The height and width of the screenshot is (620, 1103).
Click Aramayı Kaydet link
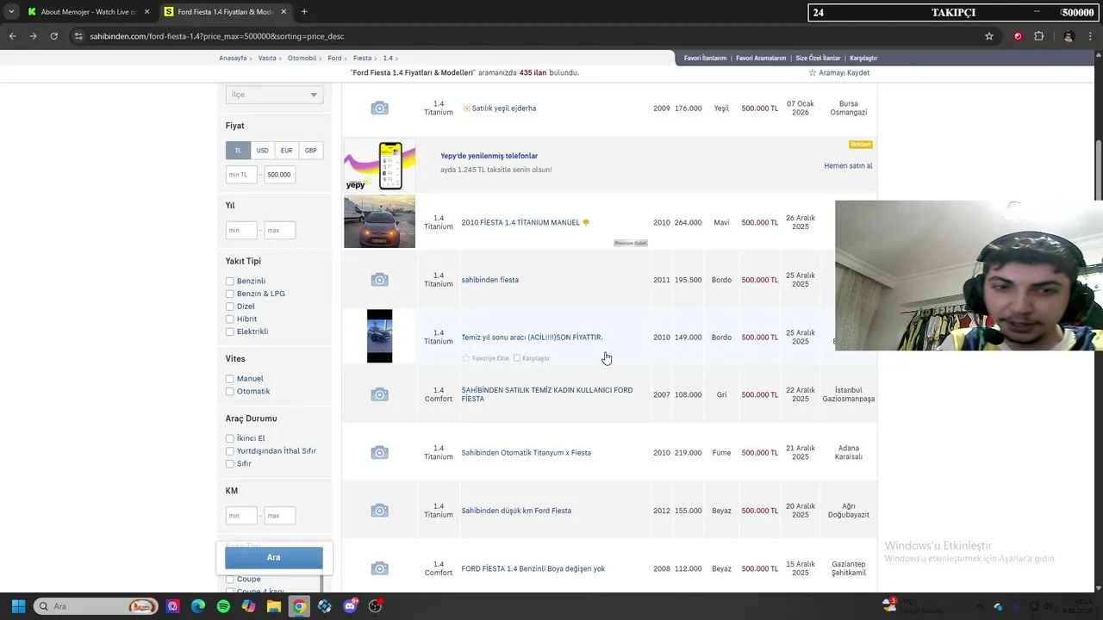tap(844, 72)
